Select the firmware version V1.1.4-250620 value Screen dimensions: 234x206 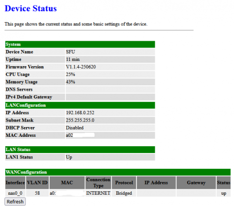(x=81, y=67)
